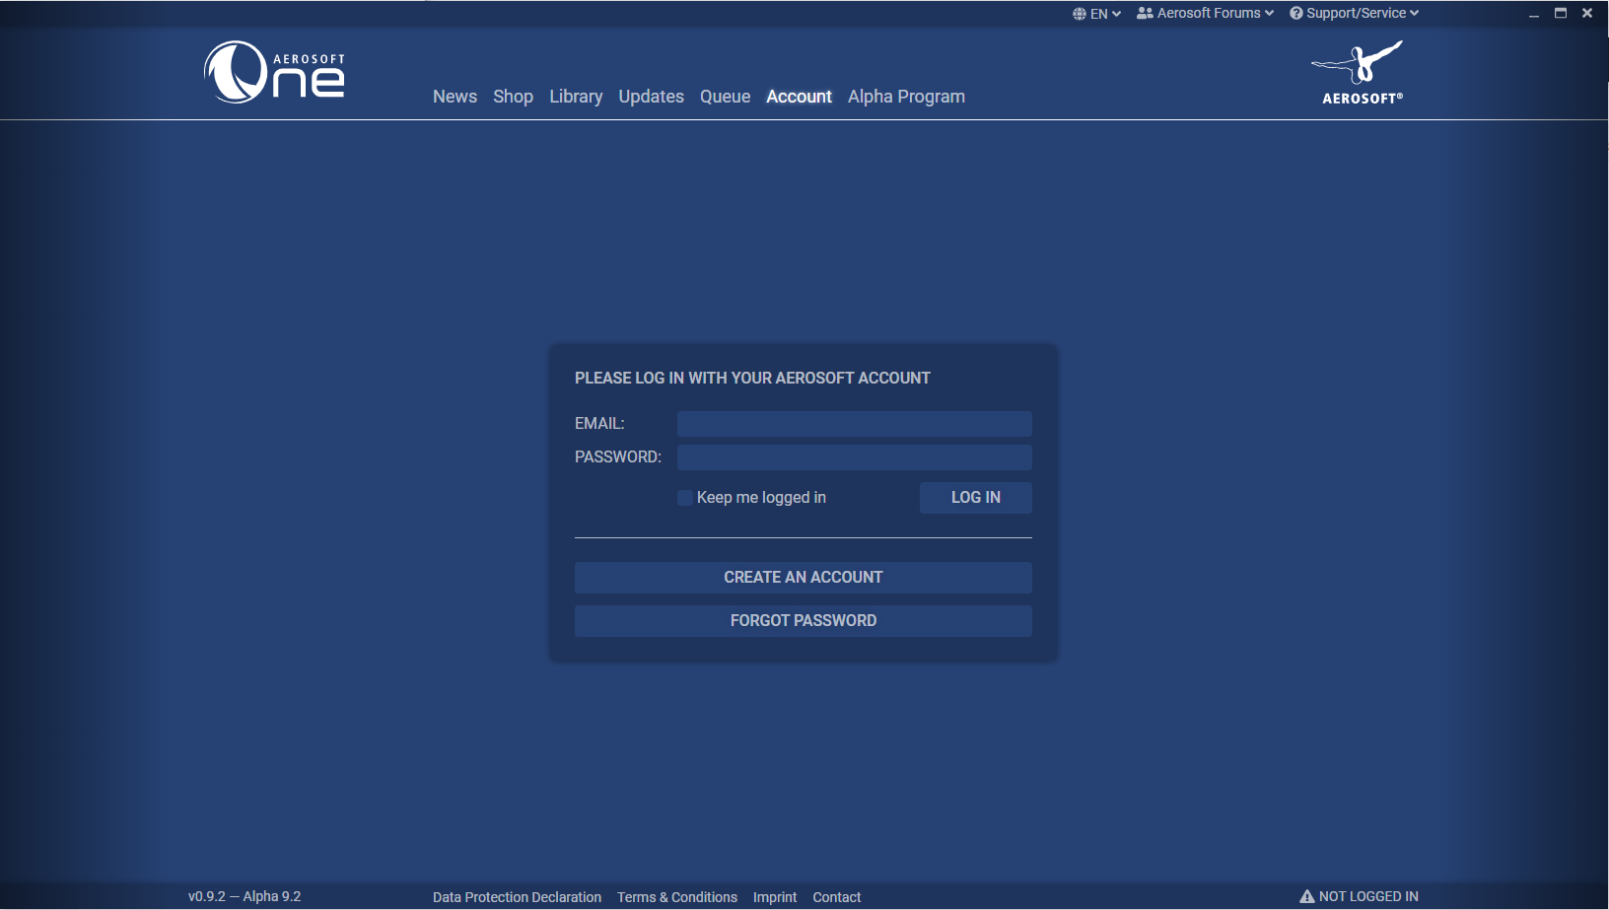1609x910 pixels.
Task: Expand the EN language dropdown
Action: tap(1098, 14)
